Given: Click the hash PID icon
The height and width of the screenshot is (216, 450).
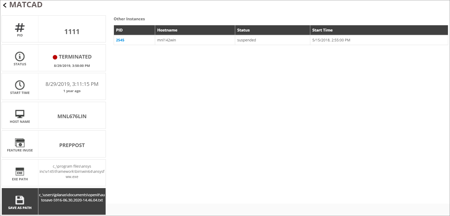Looking at the screenshot, I should pos(20,27).
